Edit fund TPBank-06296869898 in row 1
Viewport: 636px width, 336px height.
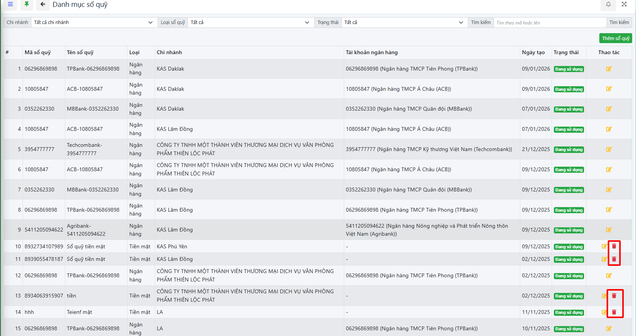[x=609, y=69]
